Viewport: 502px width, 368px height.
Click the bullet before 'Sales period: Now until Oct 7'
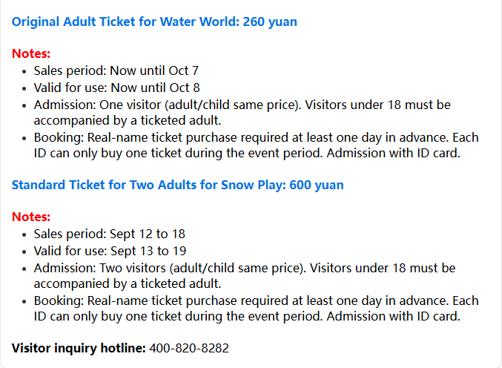pos(24,71)
